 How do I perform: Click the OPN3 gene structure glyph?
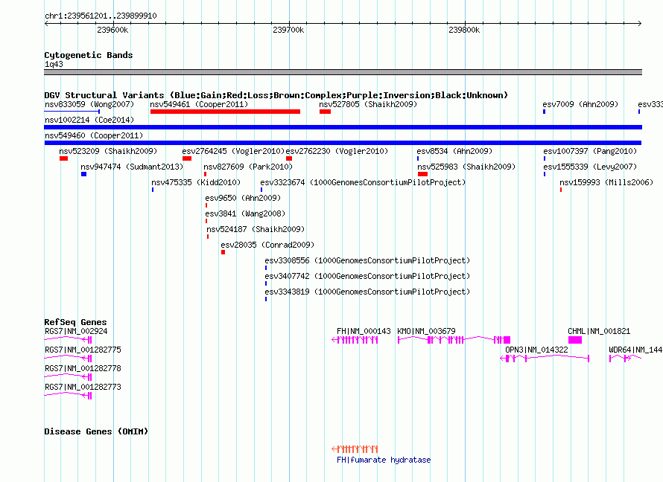[545, 359]
